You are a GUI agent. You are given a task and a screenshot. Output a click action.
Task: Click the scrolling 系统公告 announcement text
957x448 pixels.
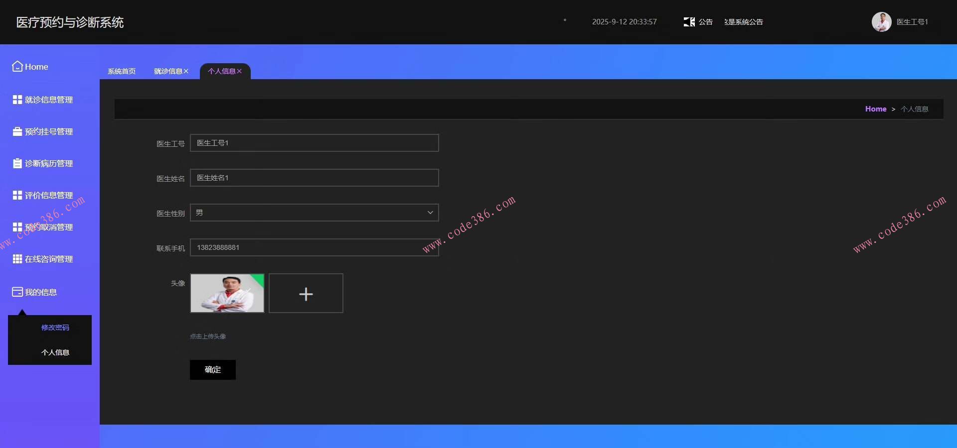[x=744, y=22]
